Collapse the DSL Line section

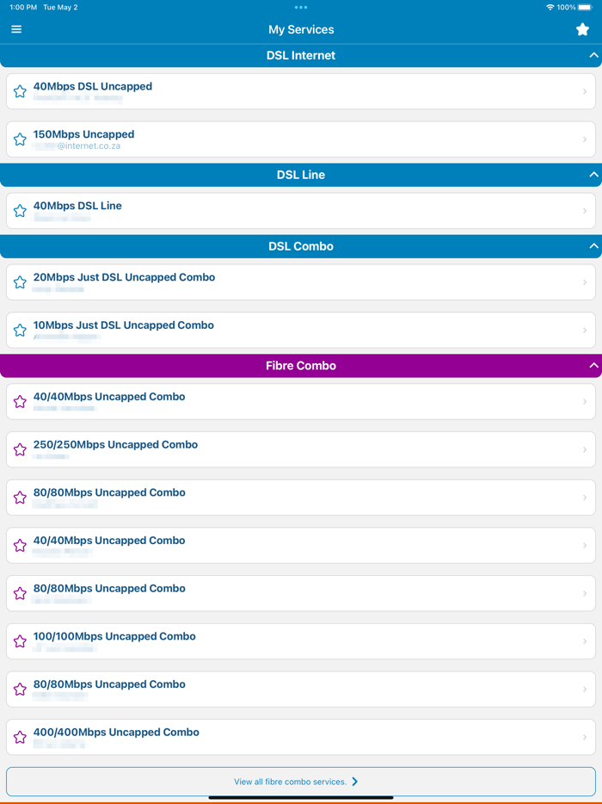593,175
